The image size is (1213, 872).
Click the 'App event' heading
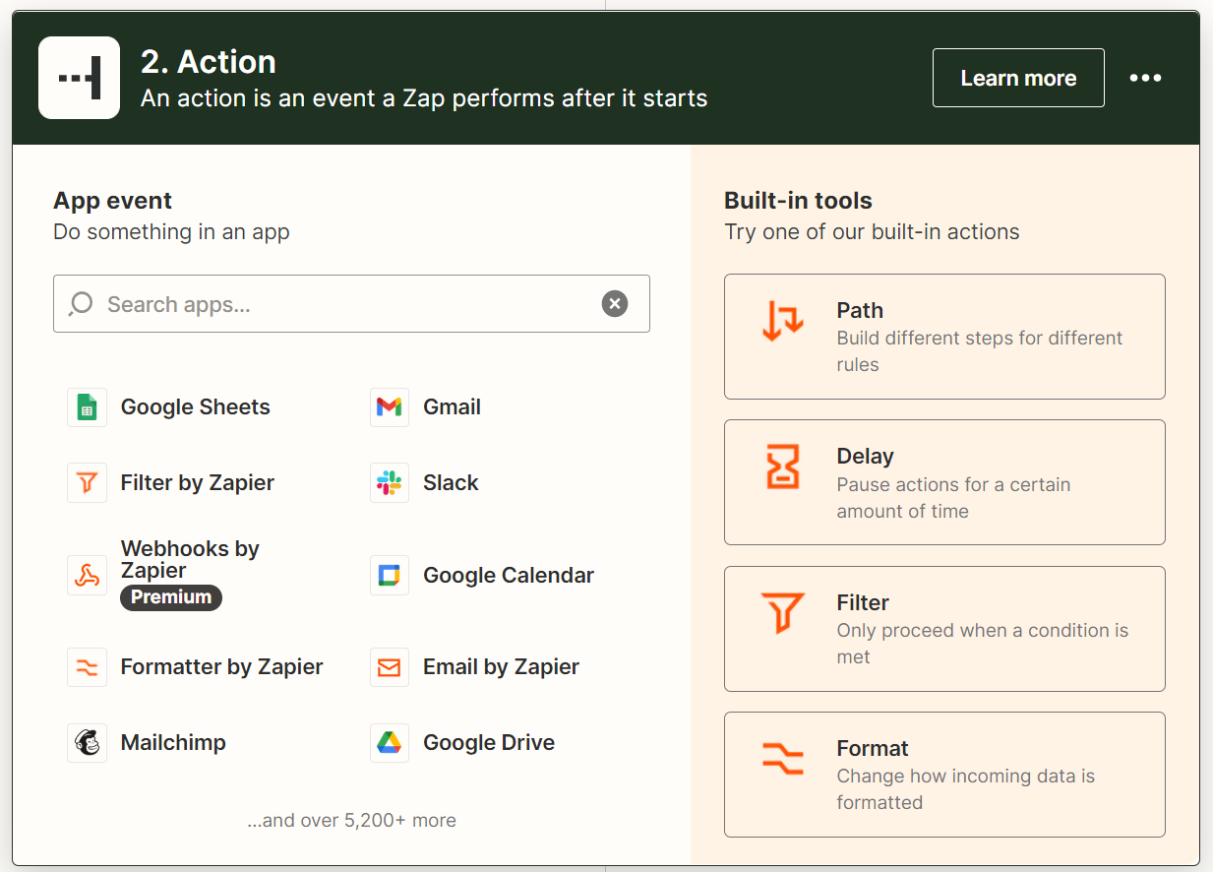pyautogui.click(x=112, y=201)
